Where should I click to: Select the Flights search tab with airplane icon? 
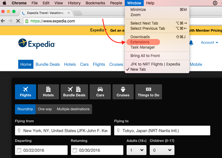pyautogui.click(x=26, y=92)
